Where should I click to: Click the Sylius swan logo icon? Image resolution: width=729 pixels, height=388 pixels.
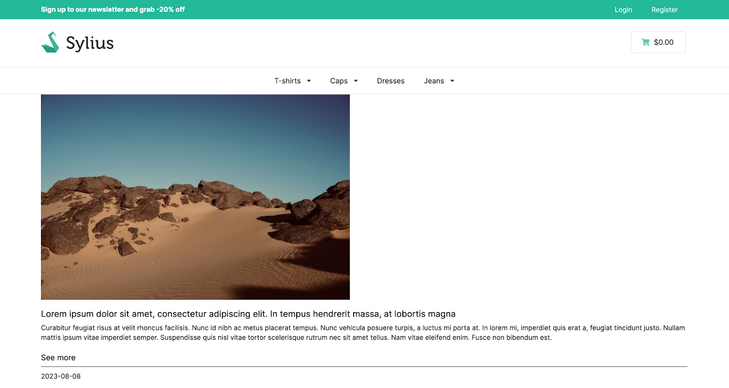pos(50,42)
